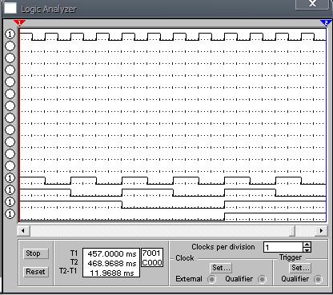Click the left arrow of horizontal scrollbar
This screenshot has height=295, width=333.
(23, 230)
